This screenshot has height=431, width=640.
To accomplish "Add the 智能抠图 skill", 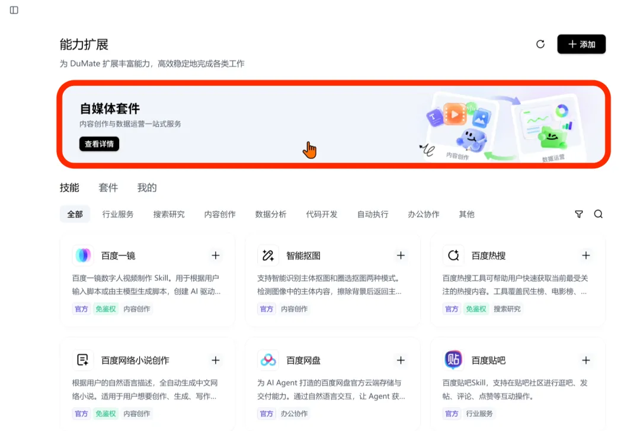I will click(x=401, y=256).
